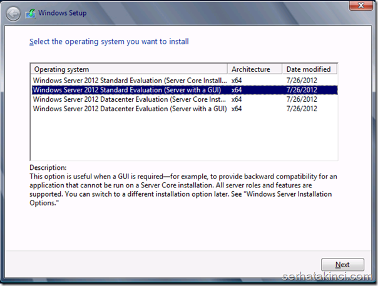The image size is (378, 286).
Task: Select Standard Evaluation (Server with a GUI) row
Action: point(185,90)
